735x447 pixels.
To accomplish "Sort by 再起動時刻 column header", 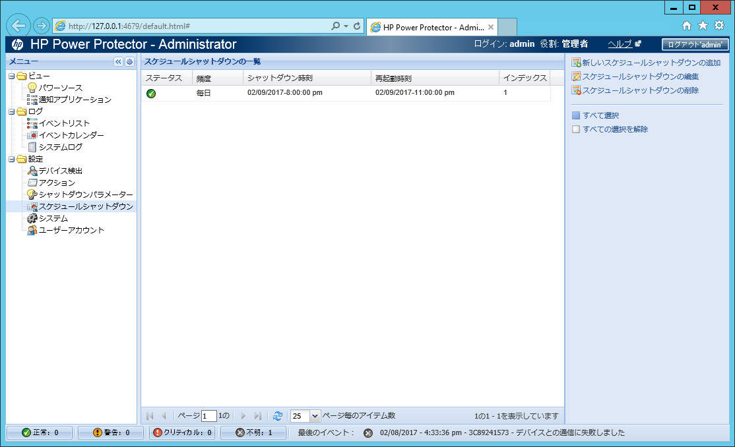I will click(435, 78).
